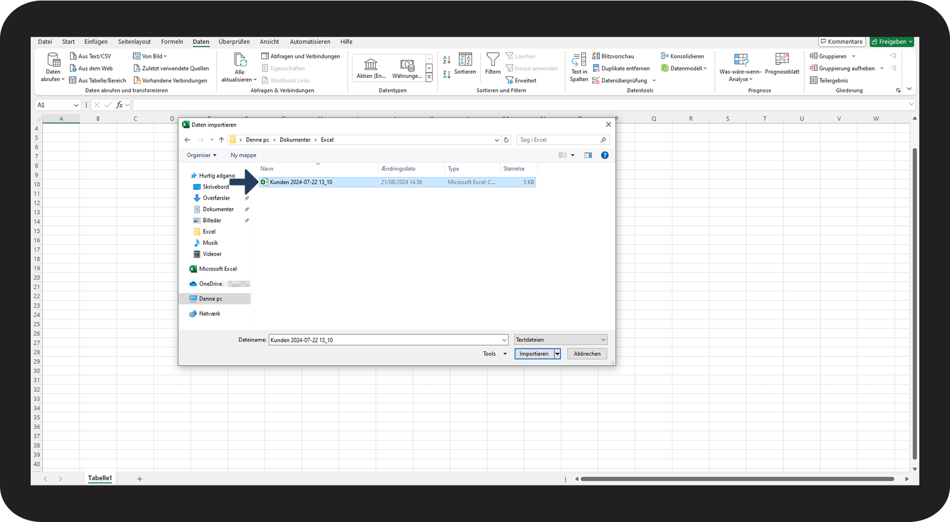950x522 pixels.
Task: Click the Dateiname input field
Action: (384, 340)
